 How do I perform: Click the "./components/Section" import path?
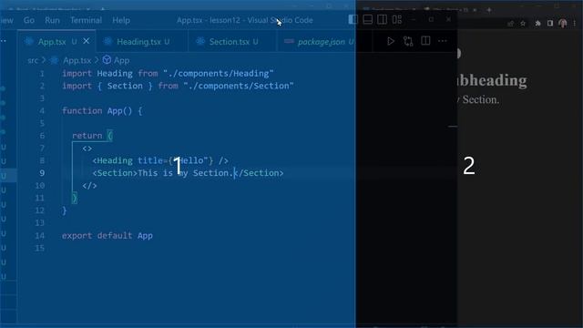[239, 86]
